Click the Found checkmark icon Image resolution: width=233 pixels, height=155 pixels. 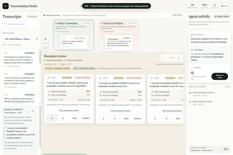click(192, 68)
